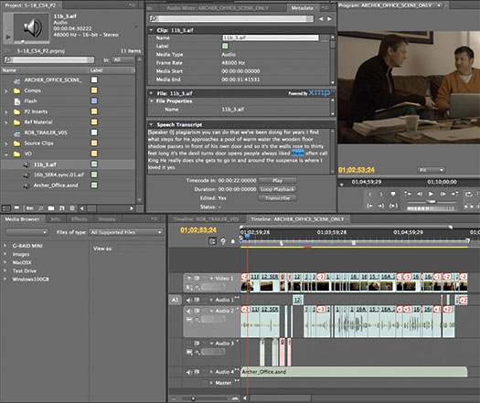Switch to the Metadata tab
The height and width of the screenshot is (403, 480).
click(302, 8)
